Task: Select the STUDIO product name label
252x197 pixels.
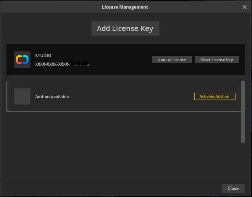Action: coord(43,56)
